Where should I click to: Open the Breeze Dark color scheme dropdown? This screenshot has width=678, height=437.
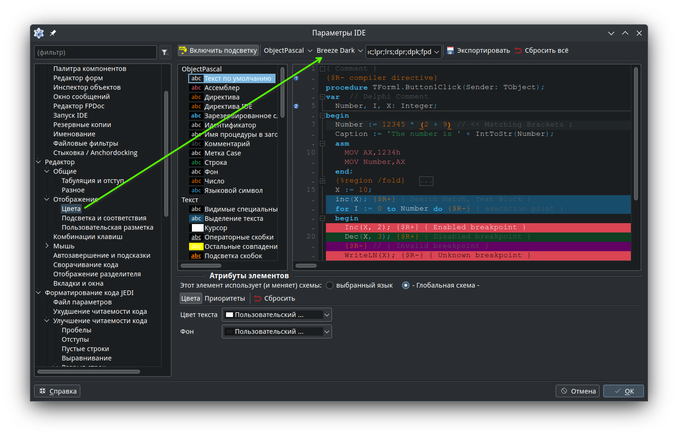(339, 50)
